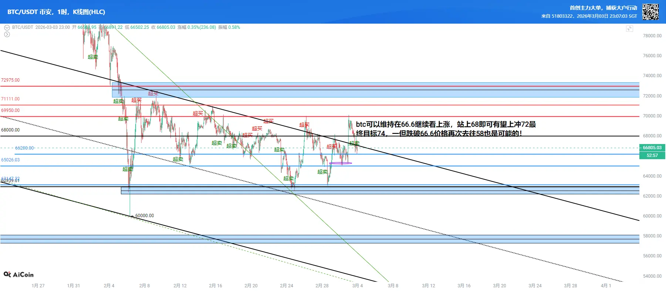
Task: Click the "2月 20" date on the time axis
Action: tap(251, 286)
